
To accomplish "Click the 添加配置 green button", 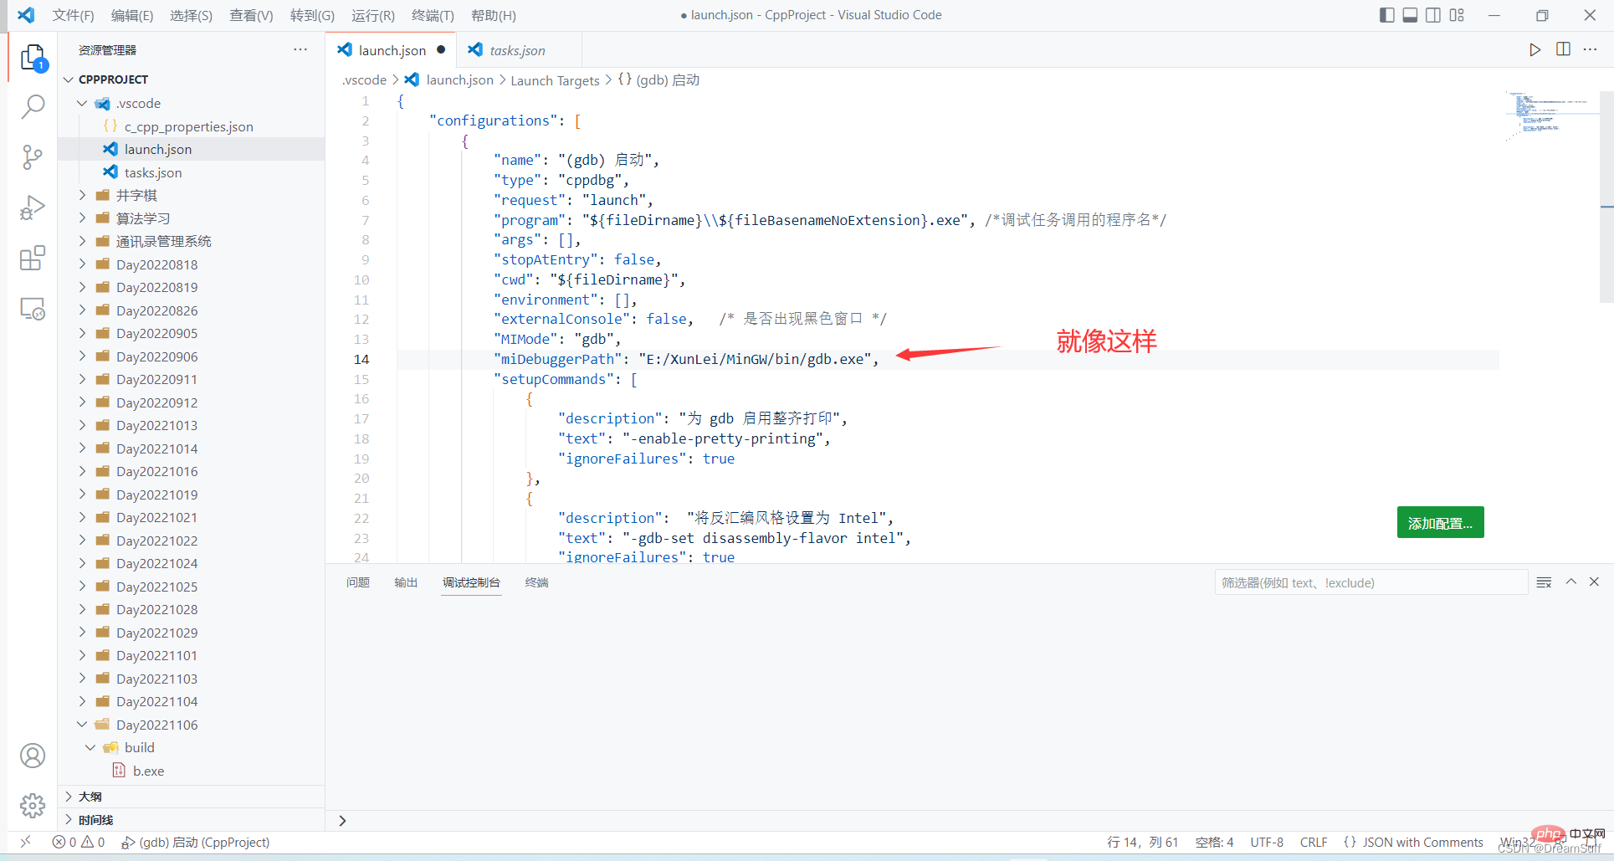I will pos(1439,523).
